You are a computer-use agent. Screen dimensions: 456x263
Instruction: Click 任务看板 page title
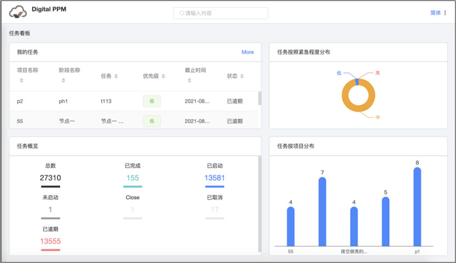[20, 33]
